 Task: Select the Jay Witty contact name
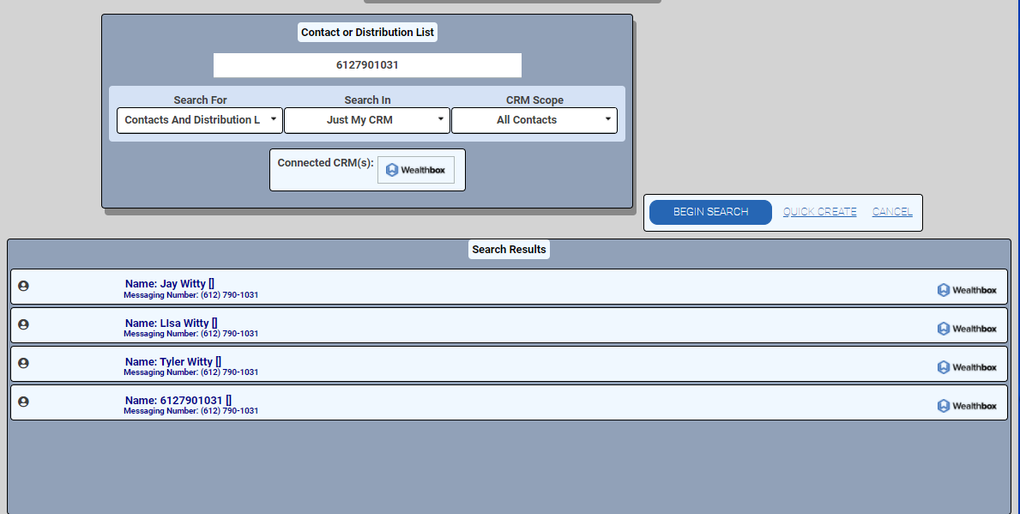click(x=169, y=284)
